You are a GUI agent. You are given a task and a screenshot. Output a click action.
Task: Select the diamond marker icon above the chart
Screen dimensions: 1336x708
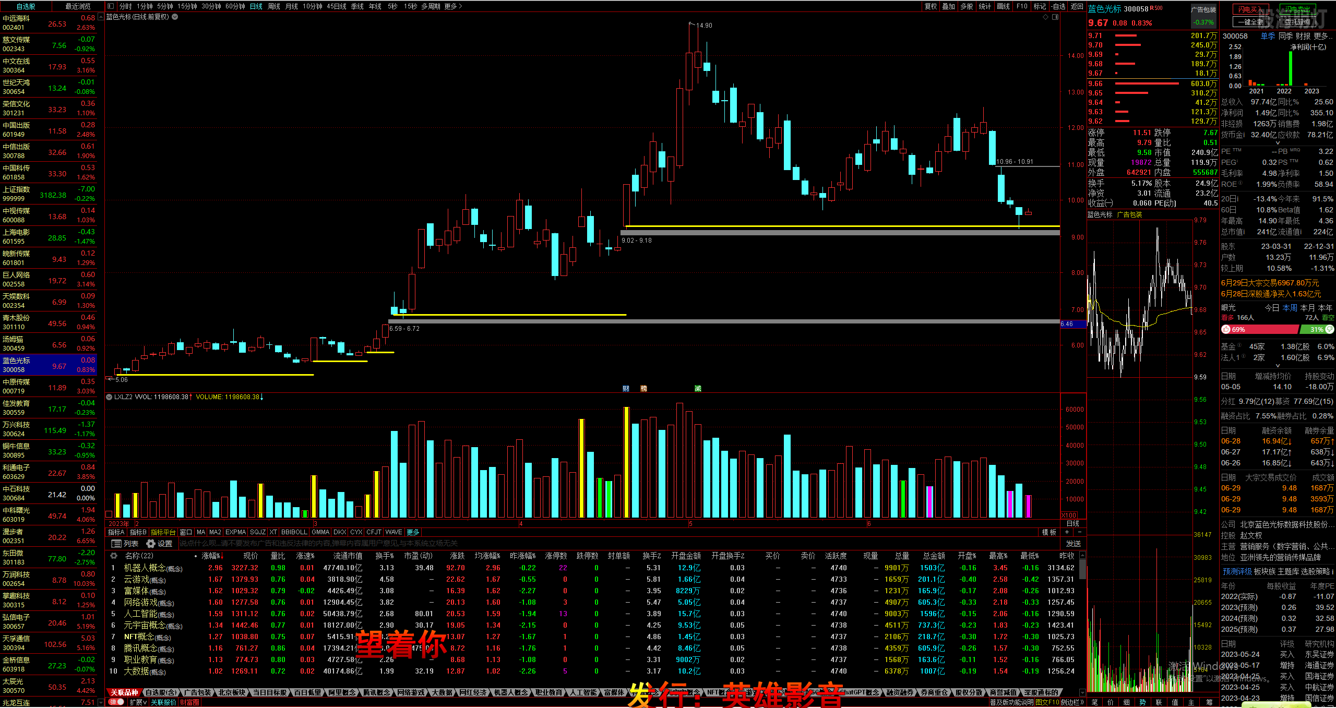[x=1045, y=17]
